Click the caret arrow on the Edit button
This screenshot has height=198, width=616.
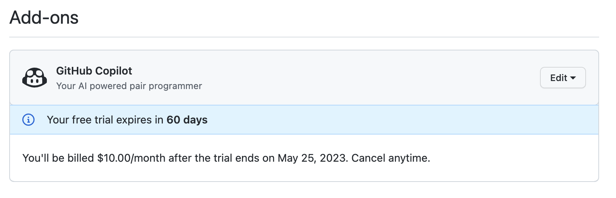[x=573, y=78]
